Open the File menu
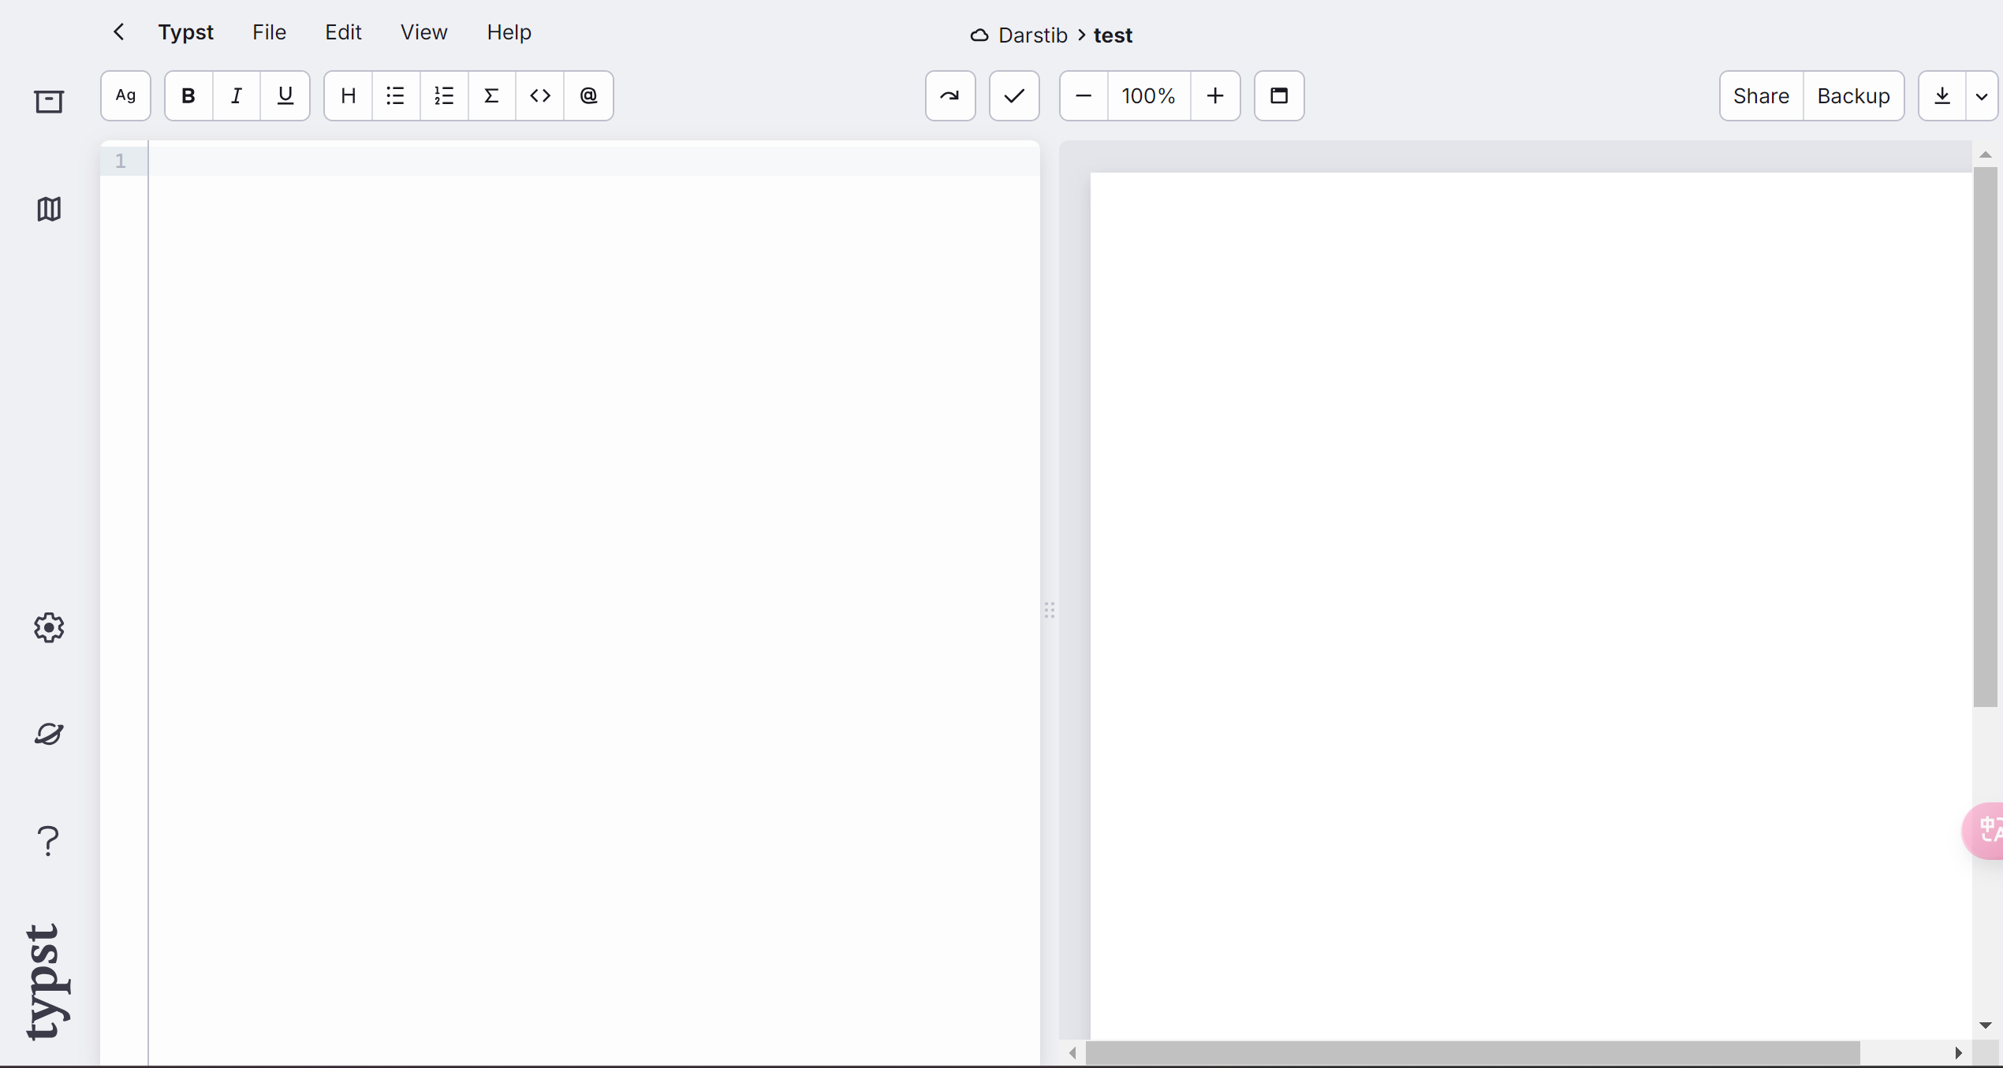Screen dimensions: 2003x1068 [269, 32]
